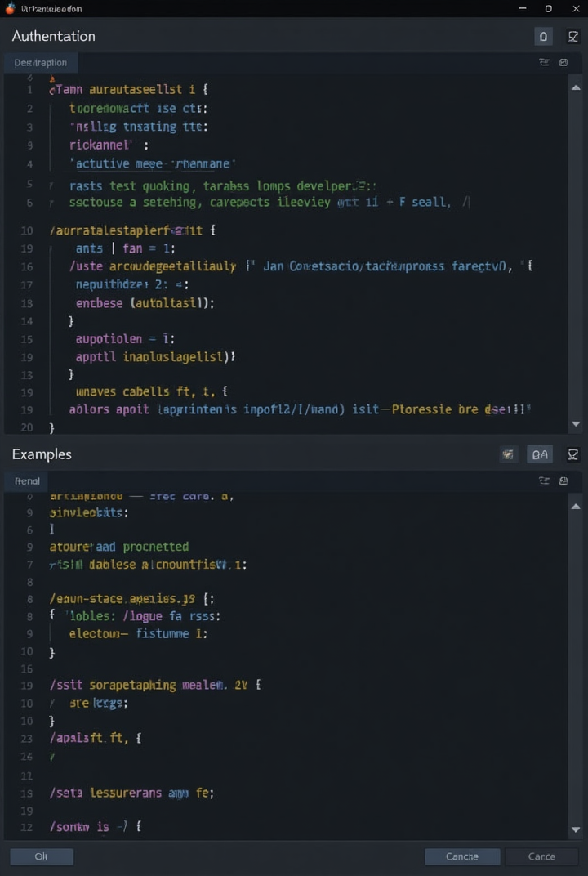Click the save-like icon in the Renal tab bar
Viewport: 588px width, 876px height.
coord(563,480)
